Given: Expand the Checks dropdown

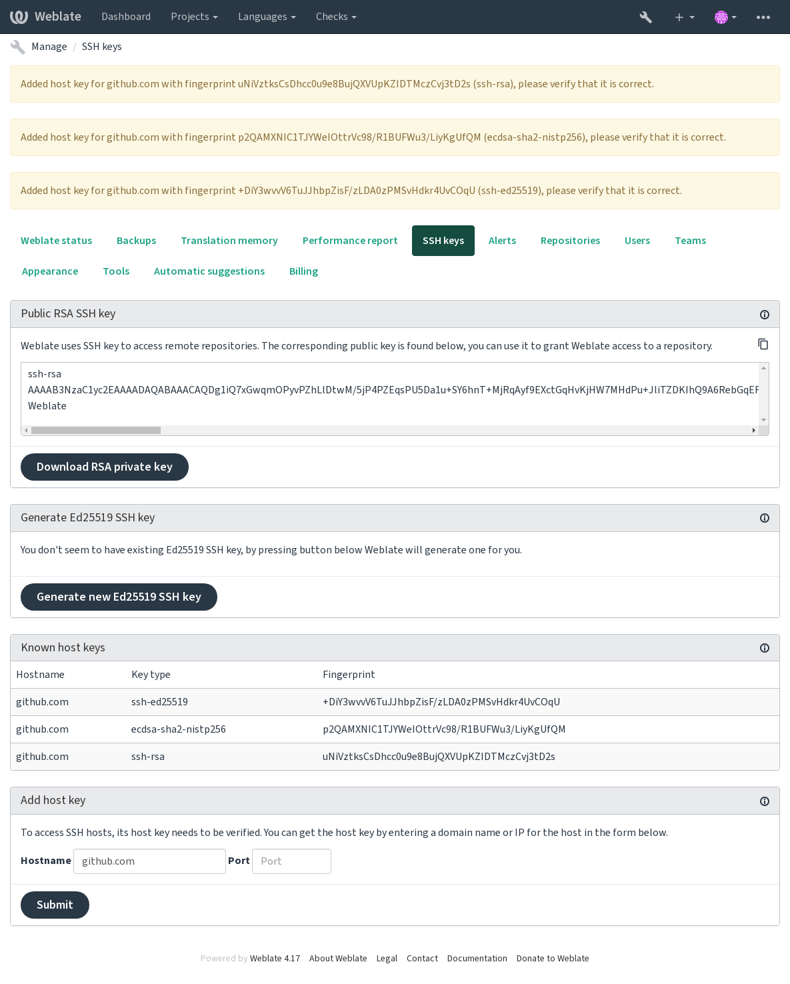Looking at the screenshot, I should 336,17.
